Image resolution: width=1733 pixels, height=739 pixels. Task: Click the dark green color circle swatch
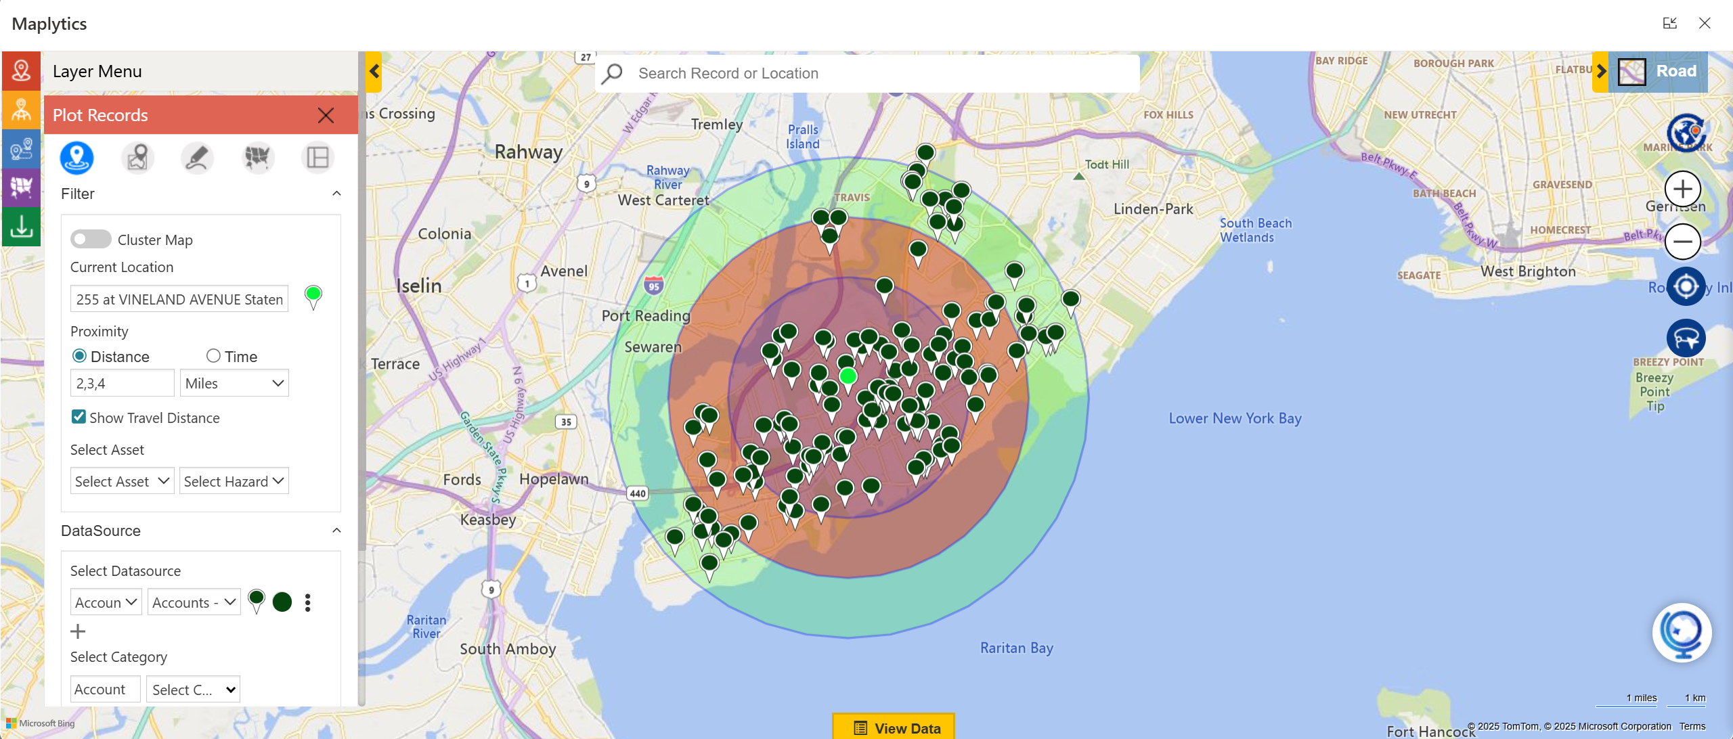pos(282,602)
